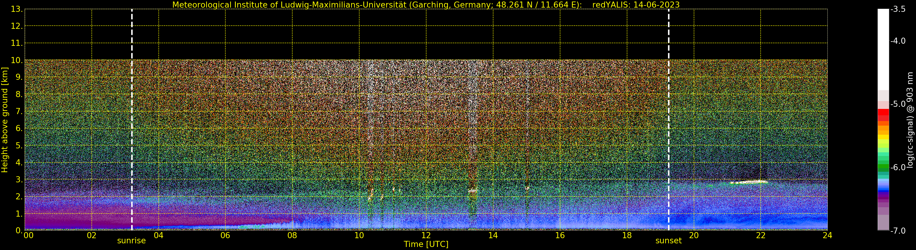Image resolution: width=916 pixels, height=250 pixels.
Task: Click the sunset dashed vertical marker line
Action: 669,120
